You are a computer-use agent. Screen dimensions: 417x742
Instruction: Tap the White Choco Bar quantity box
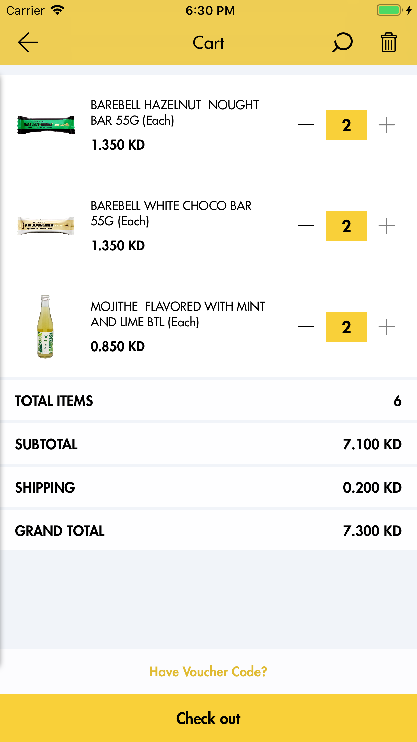pos(346,226)
